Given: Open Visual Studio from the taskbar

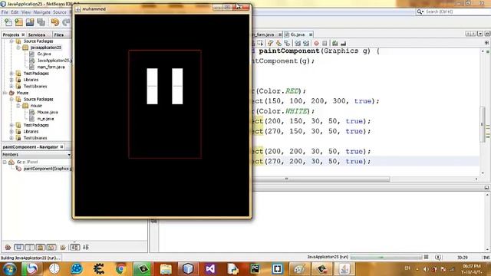Looking at the screenshot, I should (x=210, y=269).
